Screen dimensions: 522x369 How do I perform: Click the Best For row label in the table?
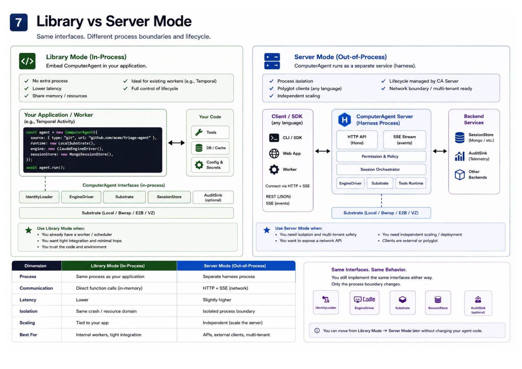(28, 335)
